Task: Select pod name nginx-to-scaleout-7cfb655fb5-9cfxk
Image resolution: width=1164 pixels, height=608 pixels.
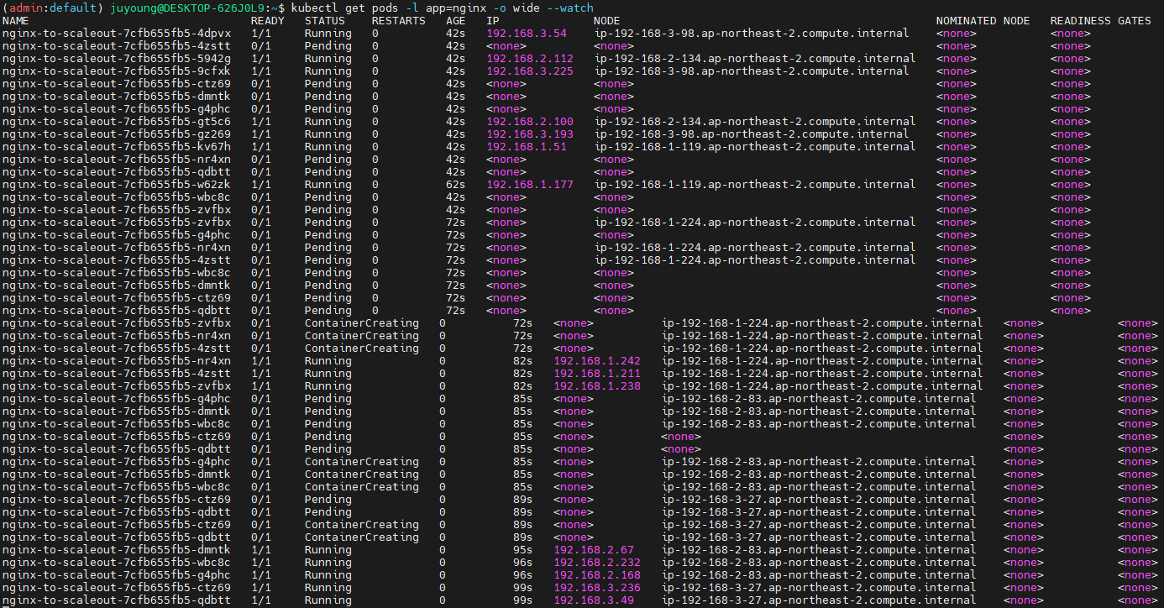Action: pyautogui.click(x=117, y=71)
